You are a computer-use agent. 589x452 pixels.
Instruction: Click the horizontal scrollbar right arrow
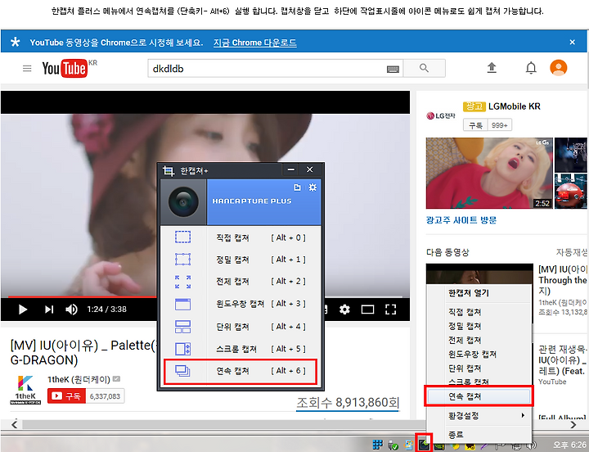point(573,424)
